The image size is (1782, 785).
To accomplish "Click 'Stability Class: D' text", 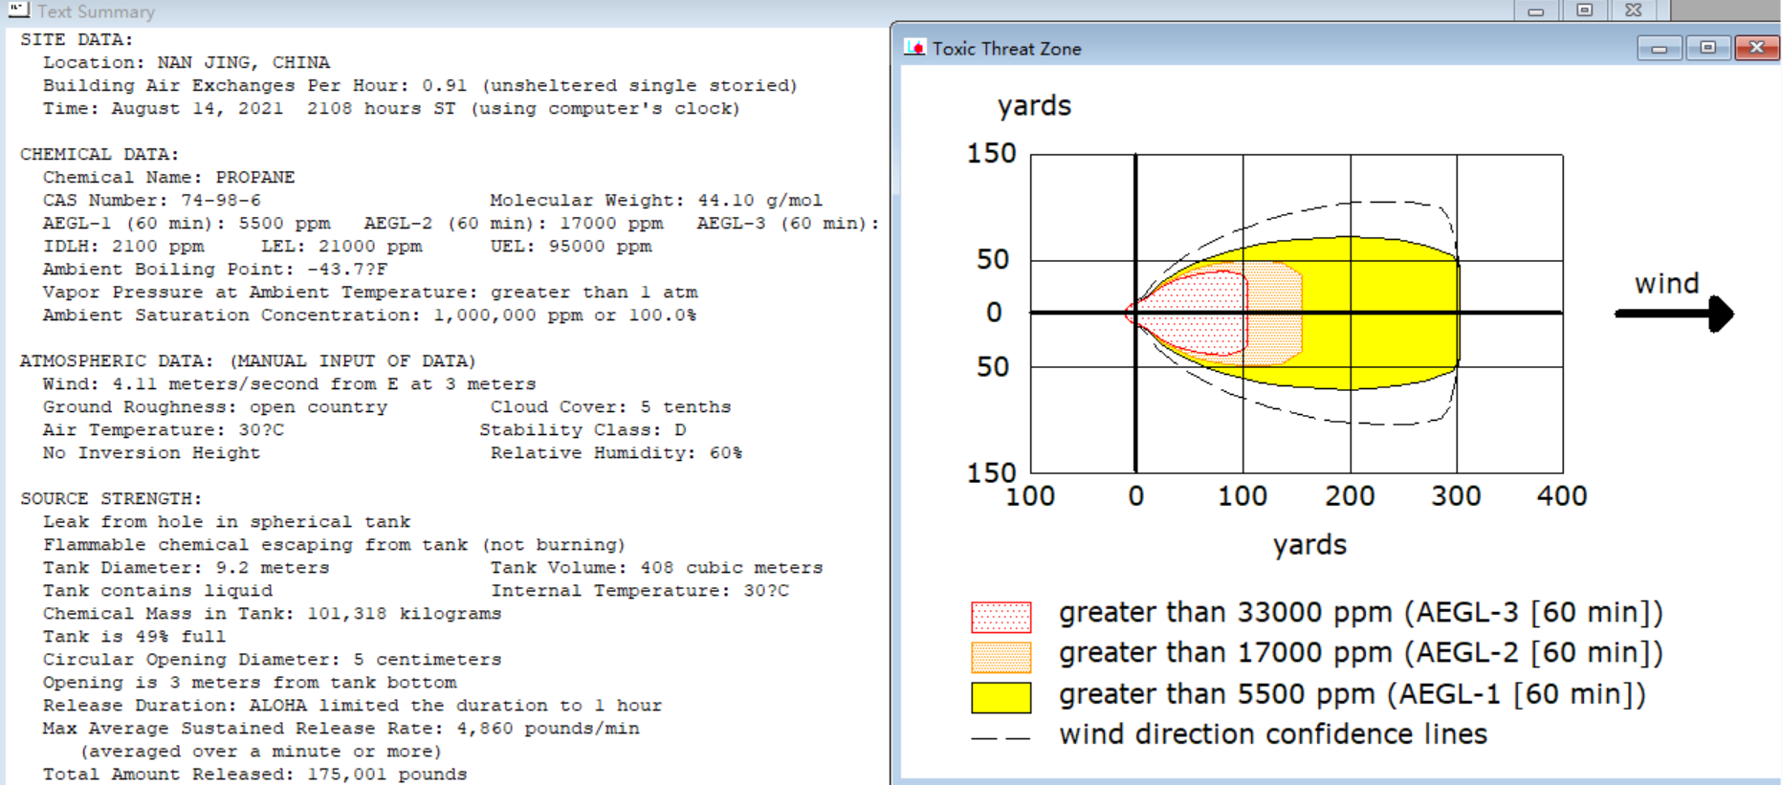I will pos(583,429).
